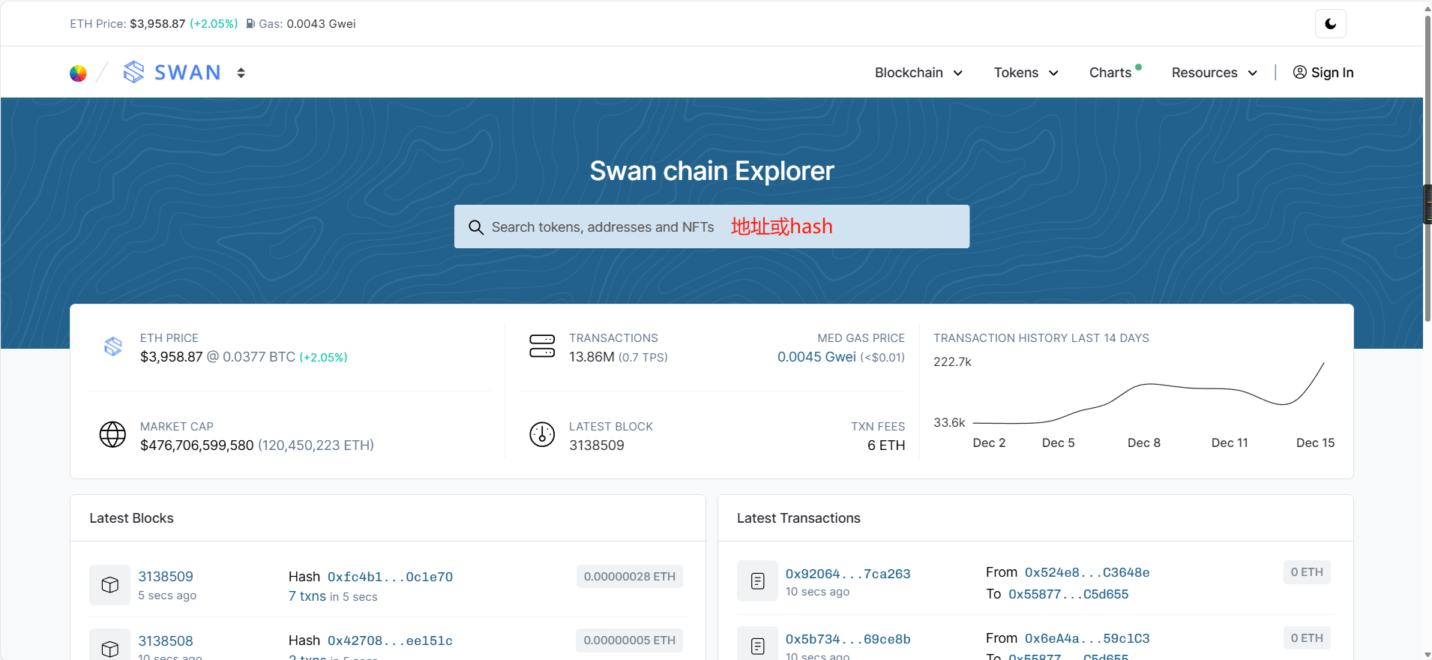
Task: Click the gauge icon beside LATEST BLOCK
Action: click(x=542, y=434)
